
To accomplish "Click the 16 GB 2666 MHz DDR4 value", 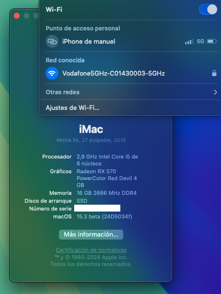I will tap(107, 193).
